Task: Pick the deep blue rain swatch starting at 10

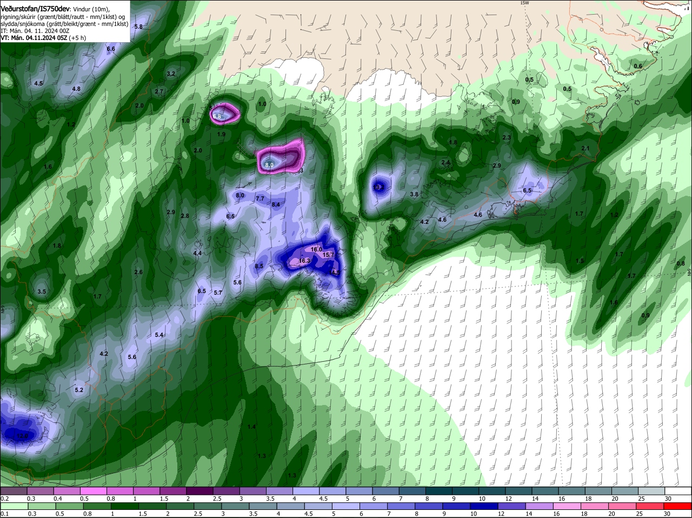Action: pos(485,506)
